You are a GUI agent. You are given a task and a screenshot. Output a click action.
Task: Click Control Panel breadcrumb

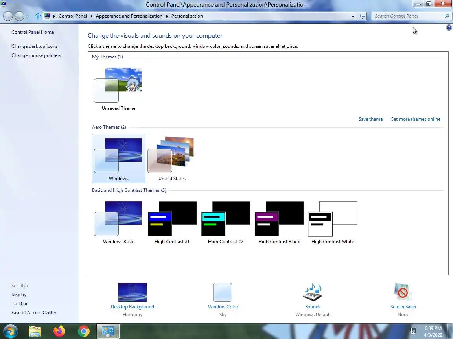[72, 16]
